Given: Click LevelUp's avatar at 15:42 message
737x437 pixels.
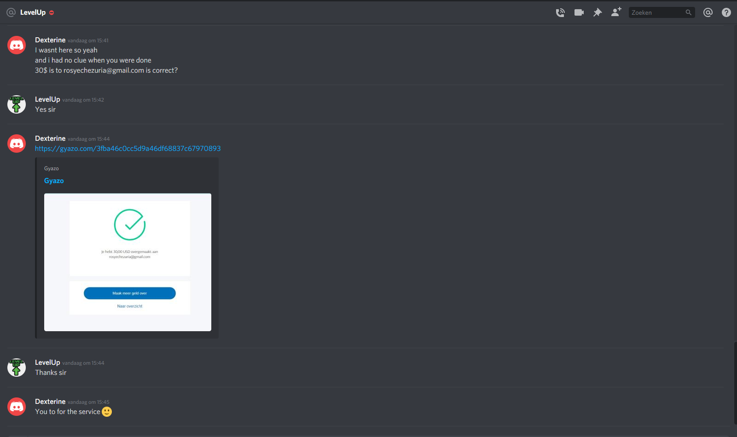Looking at the screenshot, I should tap(17, 104).
